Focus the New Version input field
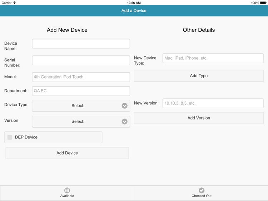Image resolution: width=268 pixels, height=201 pixels. (213, 103)
